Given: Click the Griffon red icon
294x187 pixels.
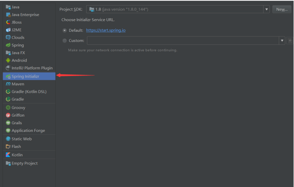Looking at the screenshot, I should (8, 115).
